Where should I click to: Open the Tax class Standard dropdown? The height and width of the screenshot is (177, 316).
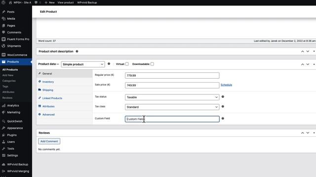point(172,107)
